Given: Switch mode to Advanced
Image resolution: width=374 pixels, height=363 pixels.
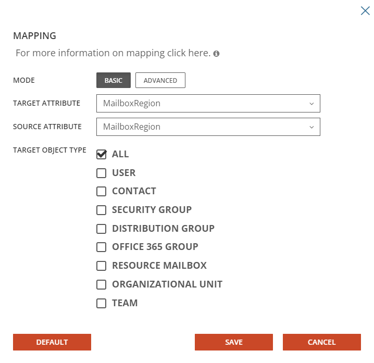Looking at the screenshot, I should click(160, 80).
